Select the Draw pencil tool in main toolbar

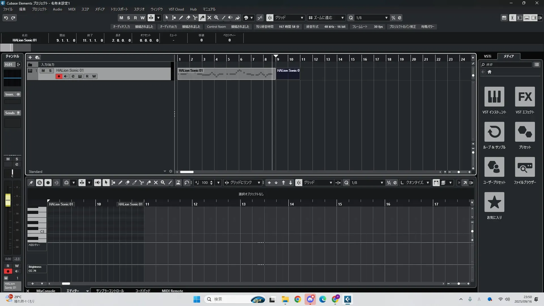tap(181, 18)
